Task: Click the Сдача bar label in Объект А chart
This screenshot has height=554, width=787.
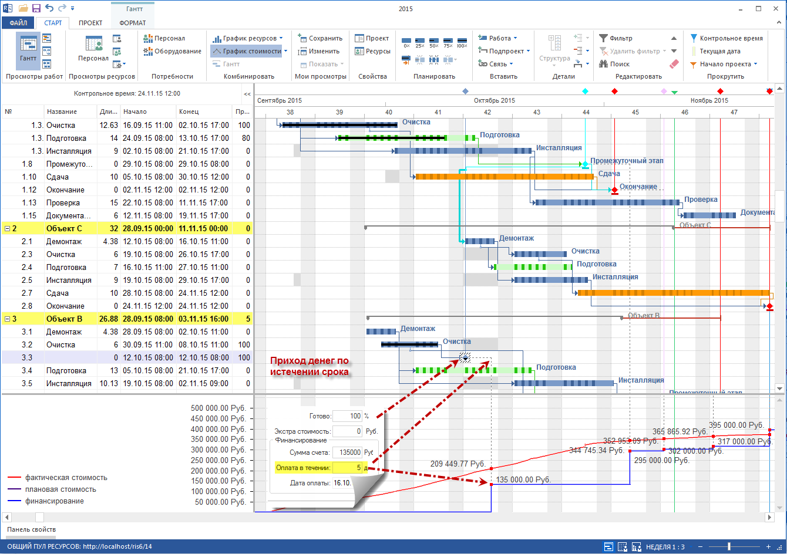Action: [x=609, y=174]
